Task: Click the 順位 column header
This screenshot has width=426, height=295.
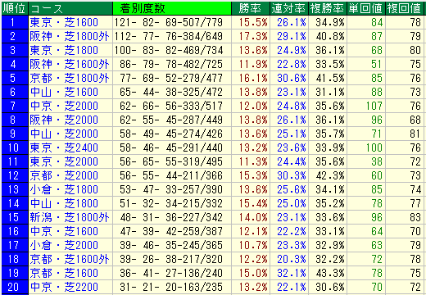Action: [15, 8]
